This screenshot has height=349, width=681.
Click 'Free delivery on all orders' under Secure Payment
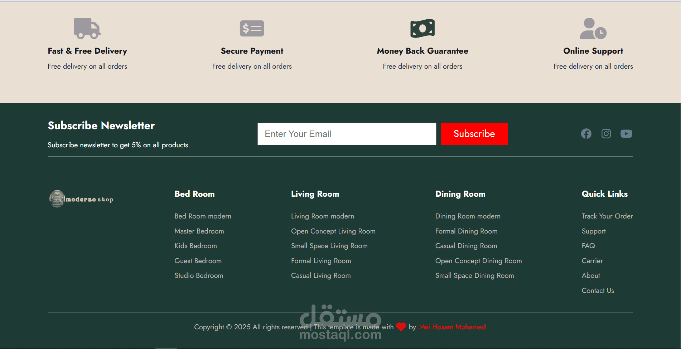pos(252,66)
